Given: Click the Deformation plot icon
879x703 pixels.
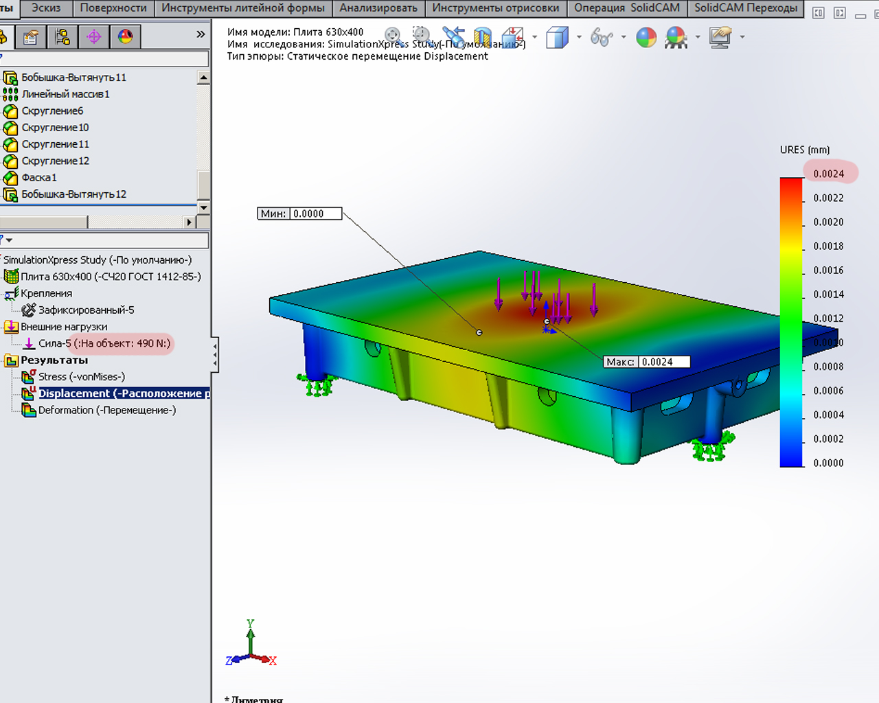Looking at the screenshot, I should [x=29, y=410].
